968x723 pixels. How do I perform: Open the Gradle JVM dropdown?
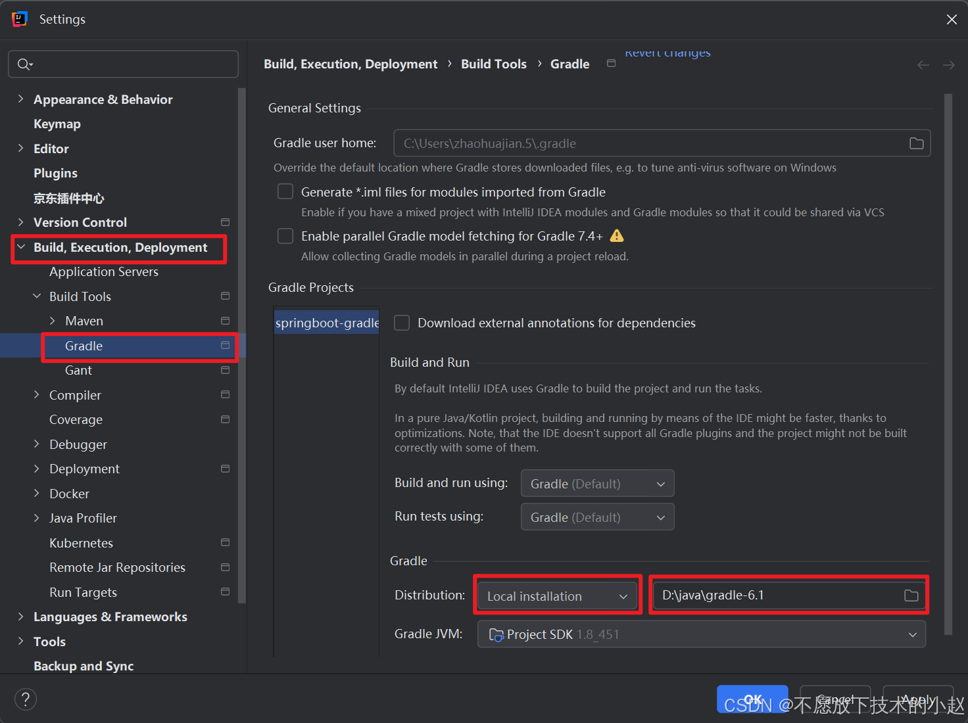(702, 634)
